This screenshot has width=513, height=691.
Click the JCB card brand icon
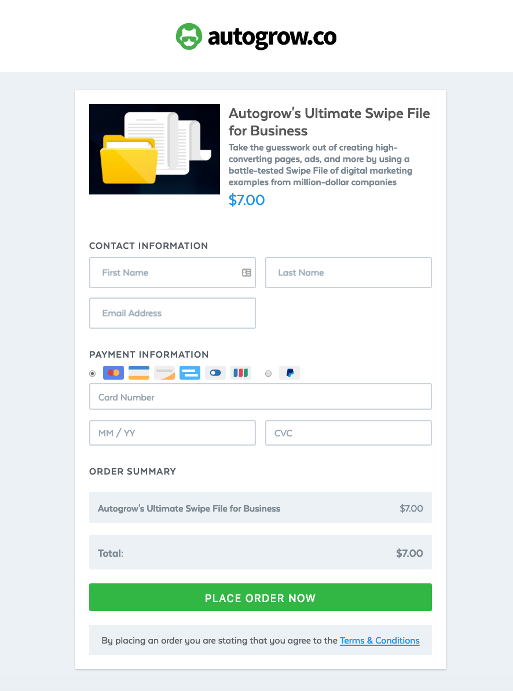(240, 373)
